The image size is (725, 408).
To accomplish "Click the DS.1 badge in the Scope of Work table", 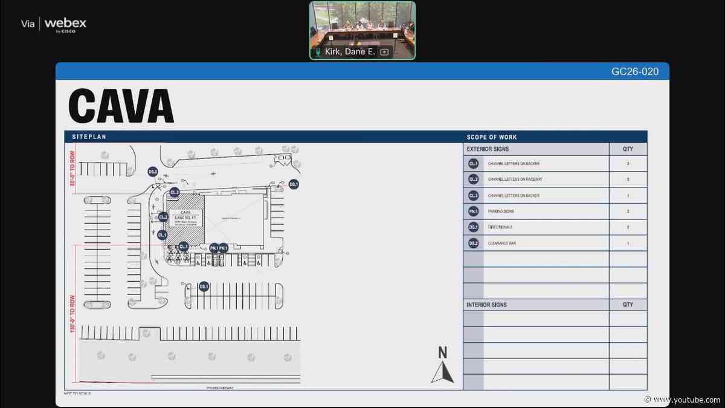I will click(x=474, y=227).
